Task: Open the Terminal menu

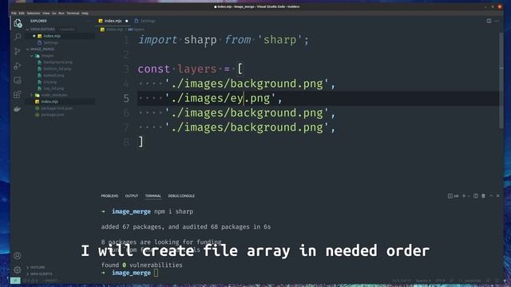Action: coord(73,14)
